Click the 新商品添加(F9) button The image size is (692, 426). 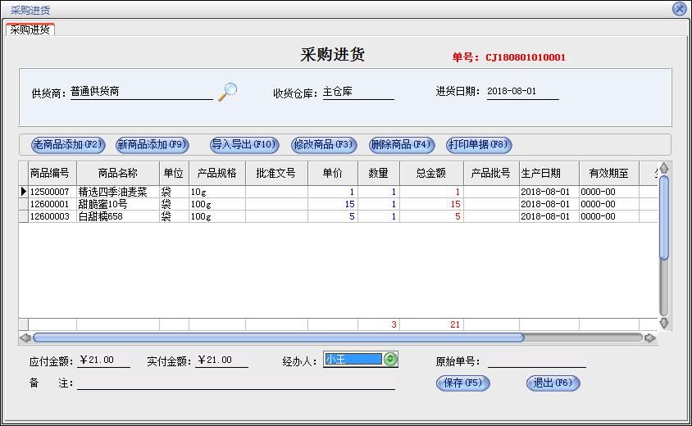pos(153,145)
